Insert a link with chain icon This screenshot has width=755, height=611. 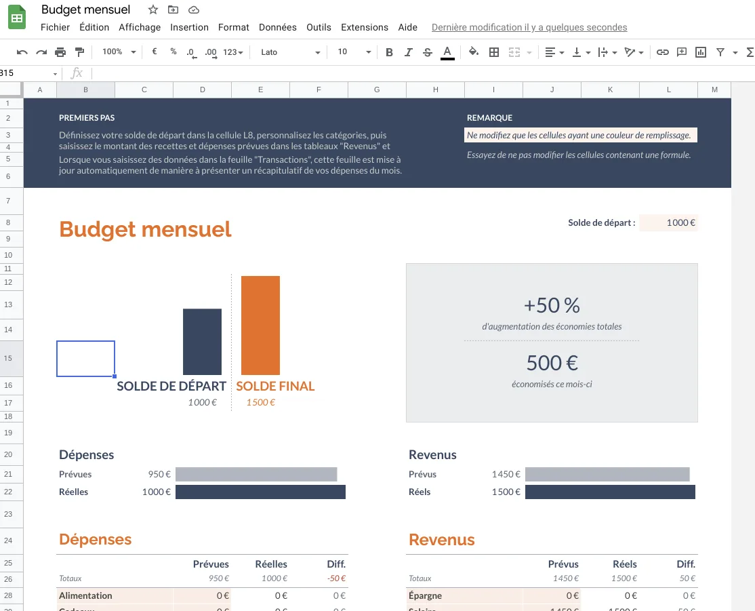[663, 52]
